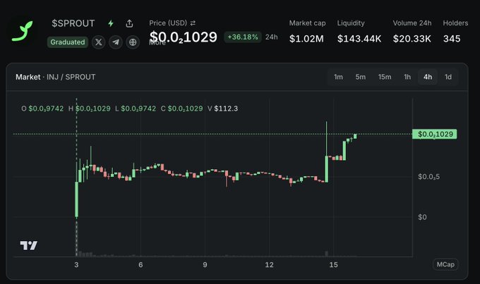The image size is (480, 284).
Task: Click the green SPROUT token logo
Action: 22,31
